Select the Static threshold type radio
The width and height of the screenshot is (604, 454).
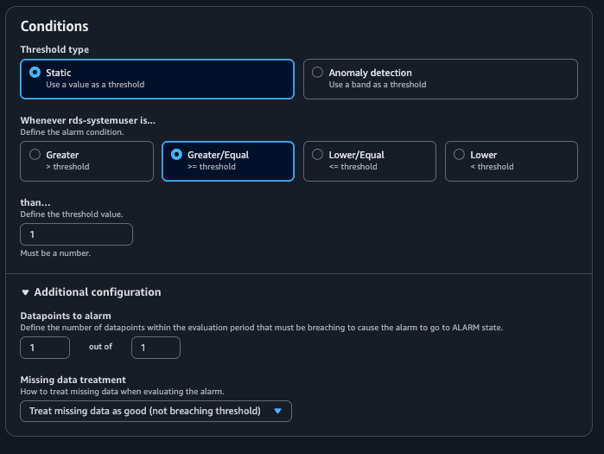pos(35,73)
